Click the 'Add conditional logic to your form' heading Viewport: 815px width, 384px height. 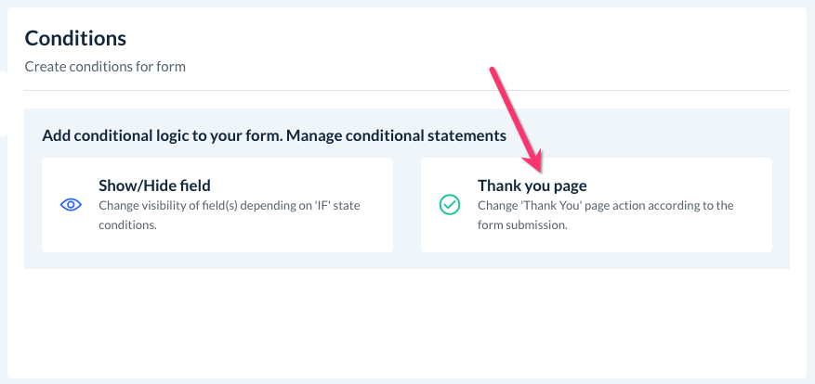(162, 135)
